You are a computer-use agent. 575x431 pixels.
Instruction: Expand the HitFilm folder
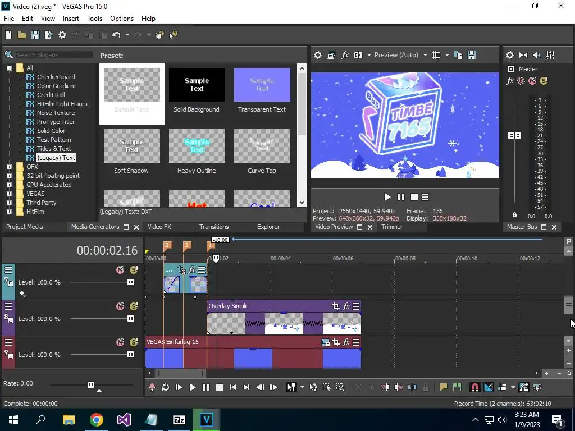(9, 212)
